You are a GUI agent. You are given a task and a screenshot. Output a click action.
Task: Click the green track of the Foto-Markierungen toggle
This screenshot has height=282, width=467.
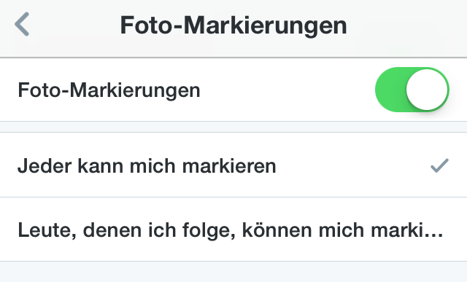[x=390, y=90]
